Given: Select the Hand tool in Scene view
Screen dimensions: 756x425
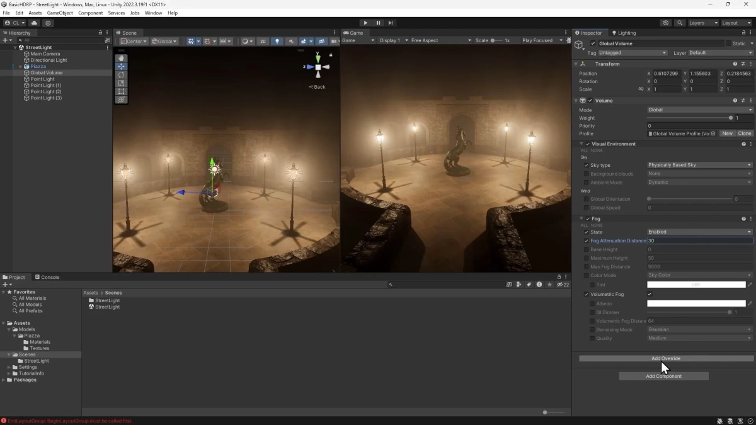Looking at the screenshot, I should point(122,58).
